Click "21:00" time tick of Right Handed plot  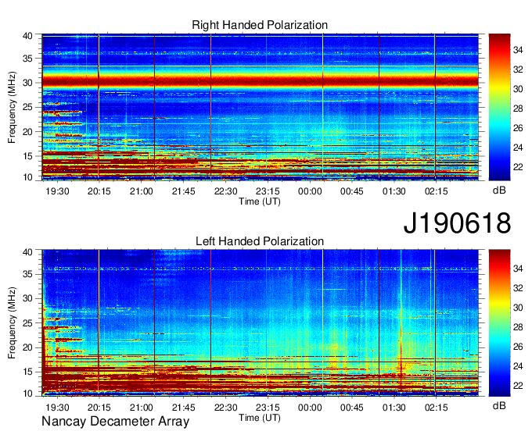(141, 191)
